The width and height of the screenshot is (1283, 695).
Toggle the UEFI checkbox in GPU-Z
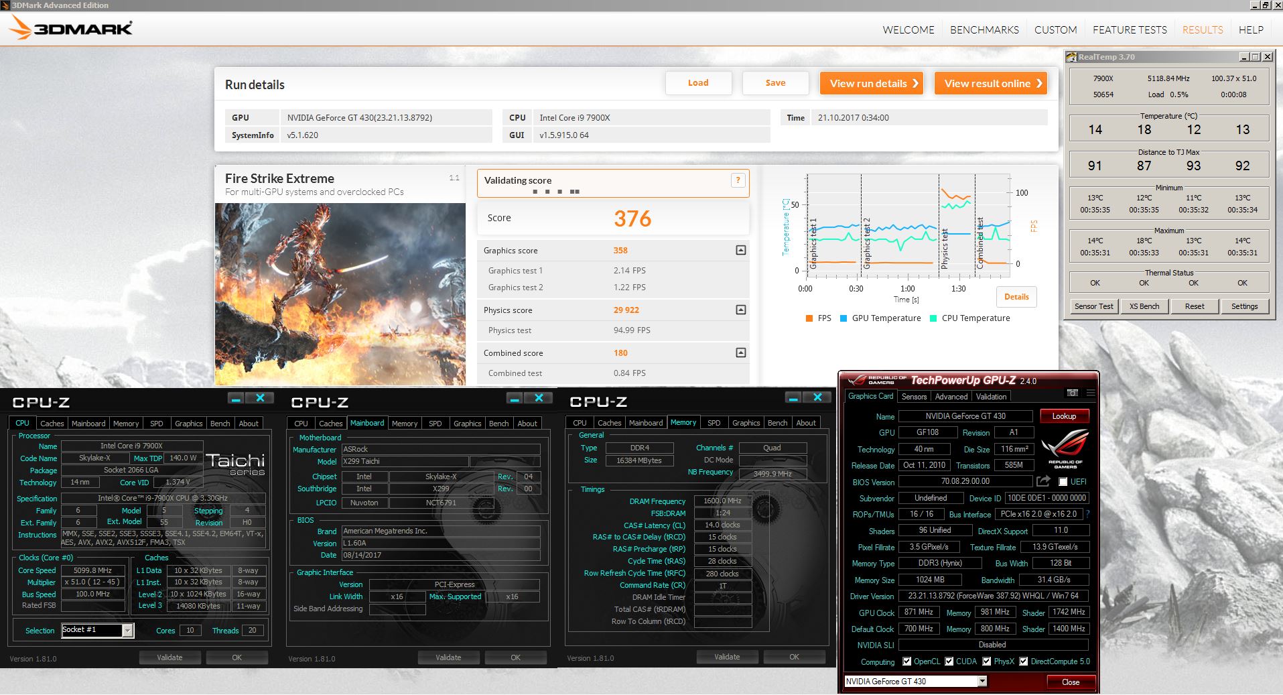coord(1063,482)
